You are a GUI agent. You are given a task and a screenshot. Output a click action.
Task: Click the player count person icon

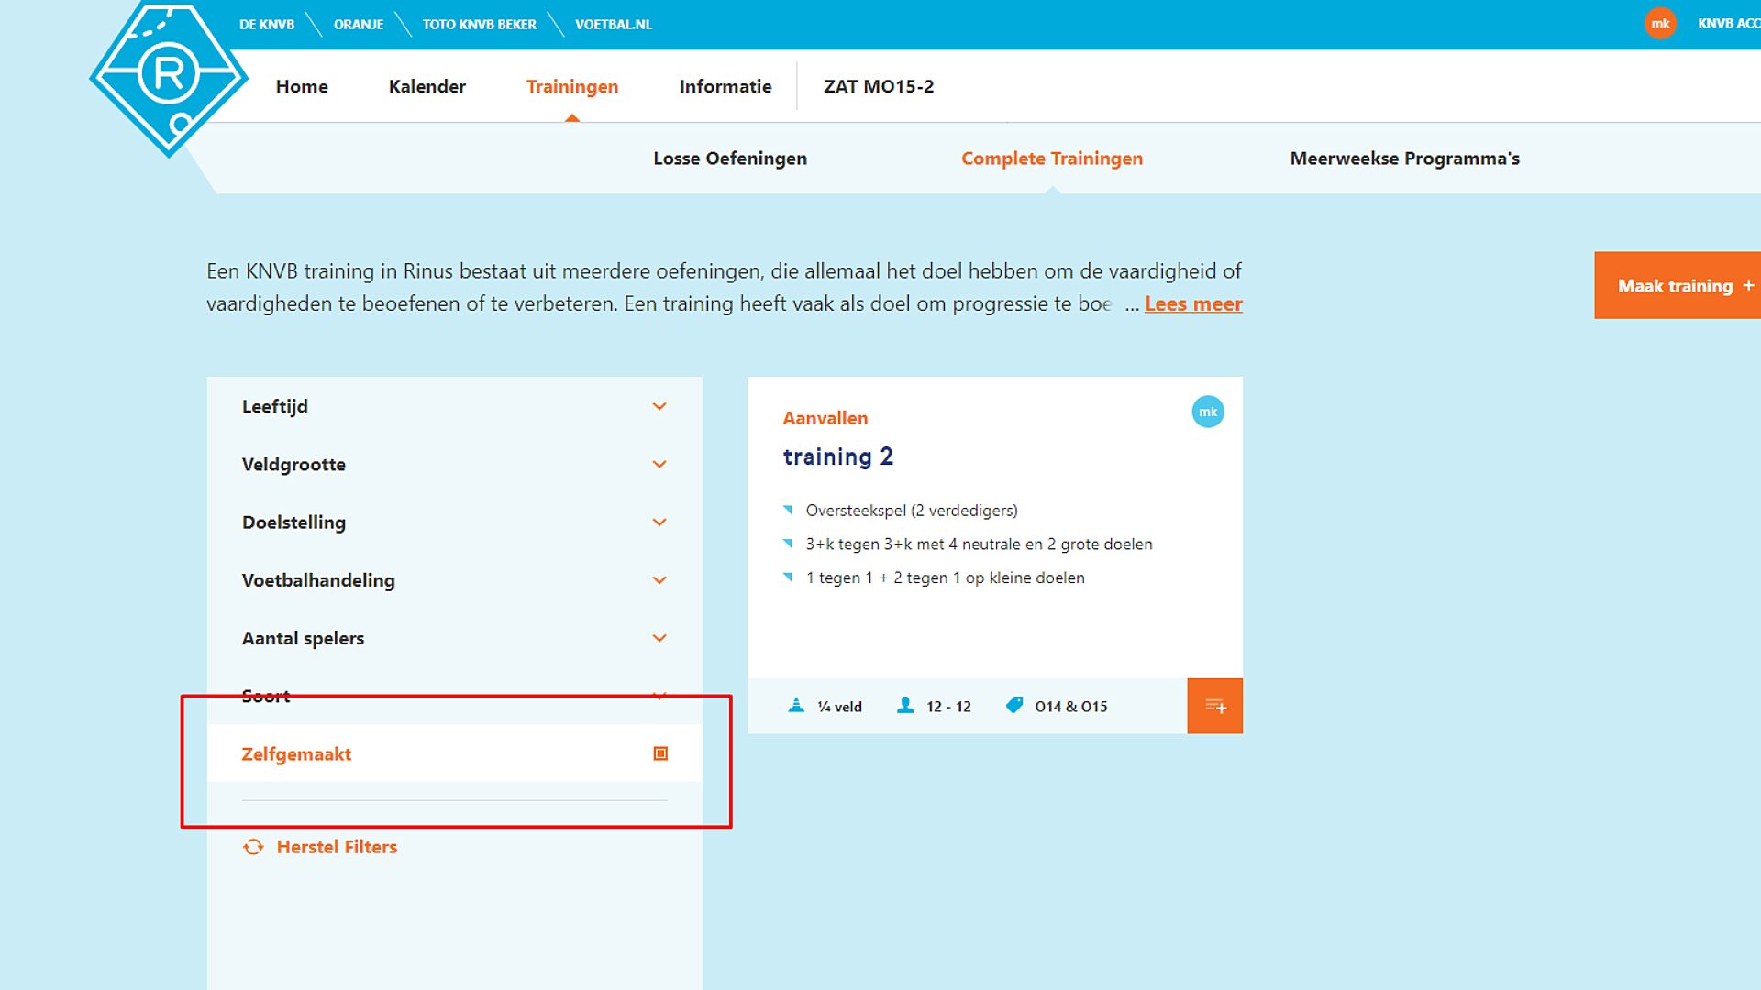pyautogui.click(x=905, y=705)
